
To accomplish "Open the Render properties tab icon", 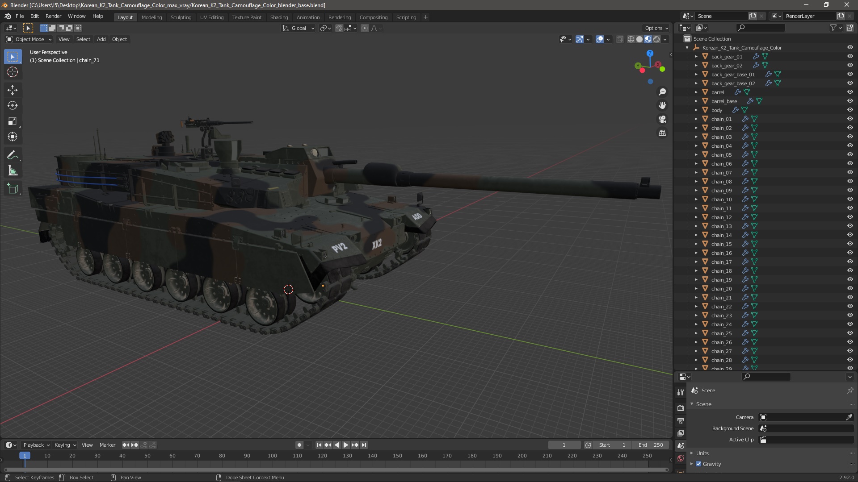I will pos(681,408).
